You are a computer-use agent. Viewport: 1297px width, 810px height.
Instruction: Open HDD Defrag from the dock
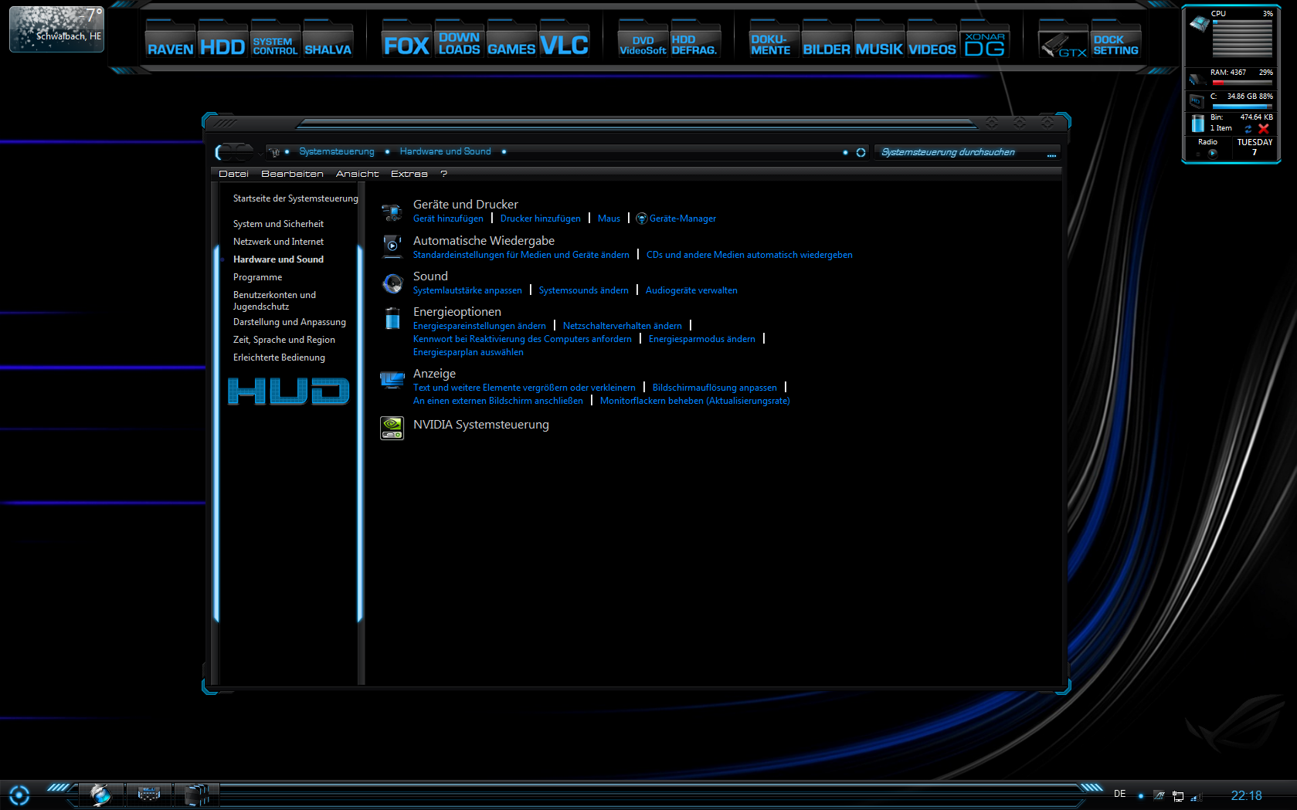pyautogui.click(x=695, y=40)
